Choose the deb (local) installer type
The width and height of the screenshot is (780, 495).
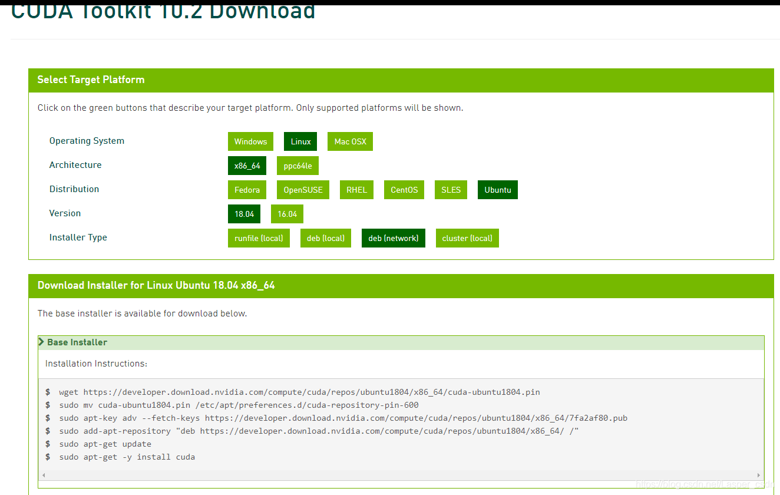[326, 238]
